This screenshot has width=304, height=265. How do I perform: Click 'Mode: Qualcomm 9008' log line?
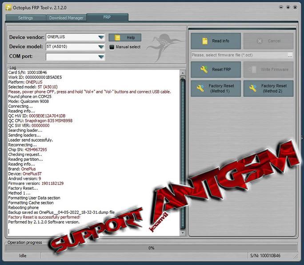tap(28, 102)
